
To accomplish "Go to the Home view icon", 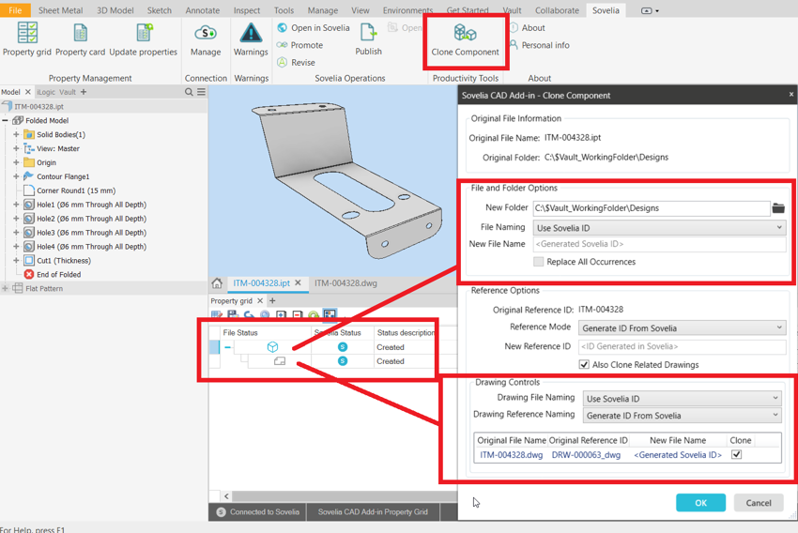I will point(217,283).
